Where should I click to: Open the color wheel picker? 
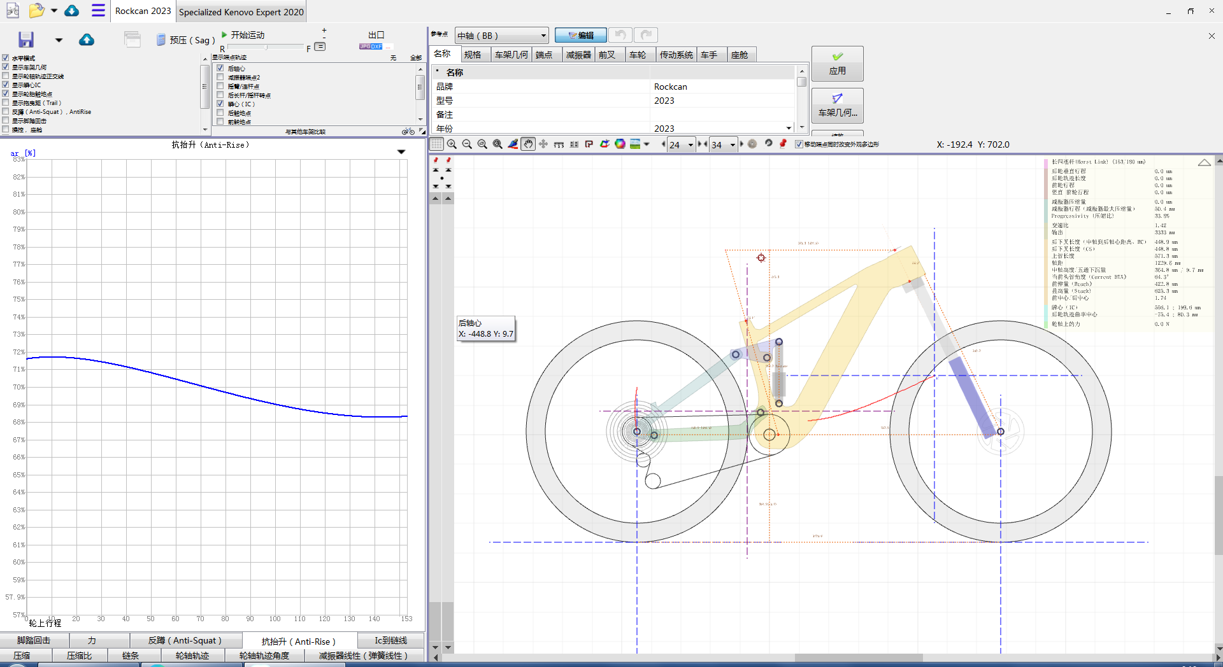click(620, 144)
